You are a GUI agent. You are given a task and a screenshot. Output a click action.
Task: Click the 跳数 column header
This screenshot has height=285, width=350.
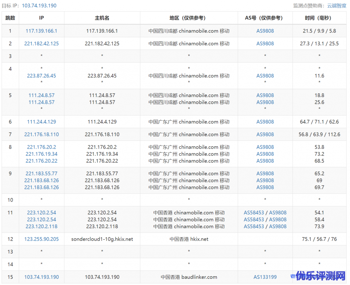pyautogui.click(x=10, y=18)
